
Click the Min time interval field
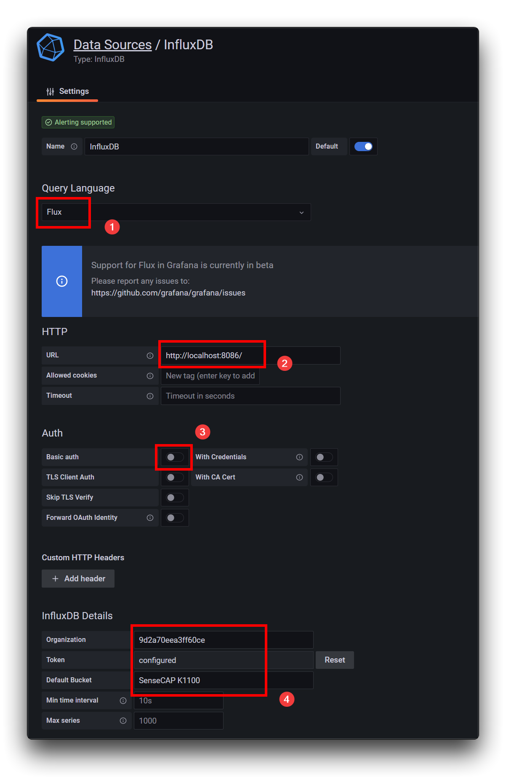[x=178, y=700]
